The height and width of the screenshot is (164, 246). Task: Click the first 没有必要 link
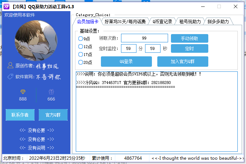37,130
